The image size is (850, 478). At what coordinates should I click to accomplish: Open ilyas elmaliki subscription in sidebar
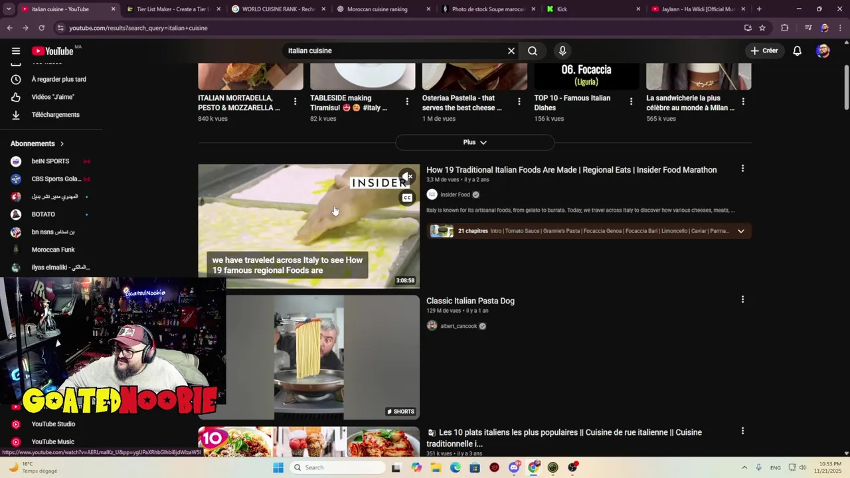tap(50, 268)
